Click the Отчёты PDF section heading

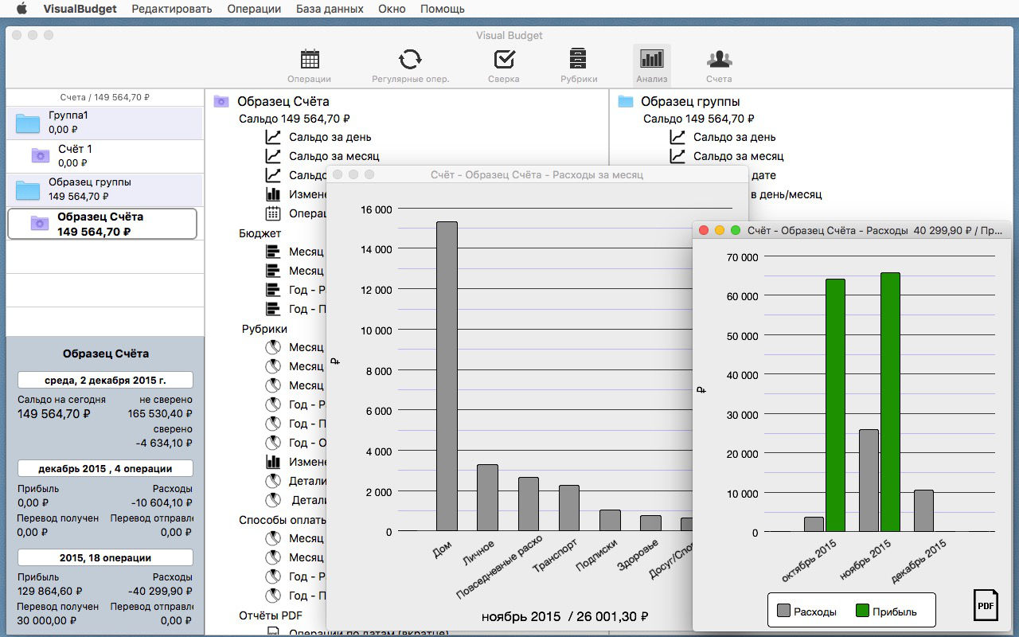(x=271, y=615)
